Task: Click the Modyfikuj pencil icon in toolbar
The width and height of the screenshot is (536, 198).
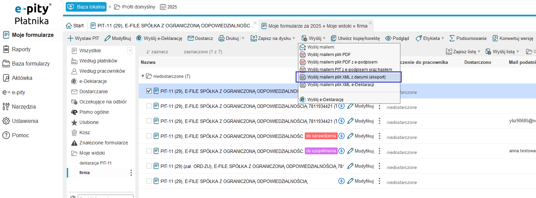Action: point(108,39)
